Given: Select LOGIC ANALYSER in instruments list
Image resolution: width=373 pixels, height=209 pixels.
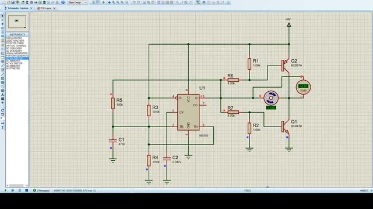Looking at the screenshot, I should 15,41.
